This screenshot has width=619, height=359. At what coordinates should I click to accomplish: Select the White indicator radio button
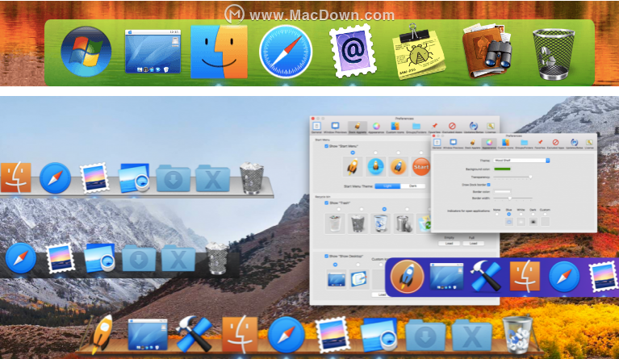521,215
